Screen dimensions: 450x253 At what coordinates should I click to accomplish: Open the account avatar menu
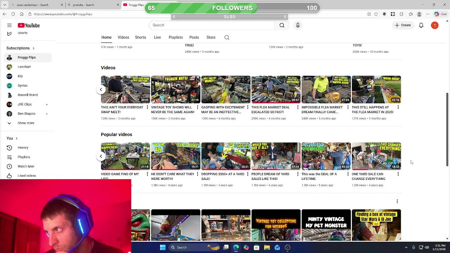[435, 25]
